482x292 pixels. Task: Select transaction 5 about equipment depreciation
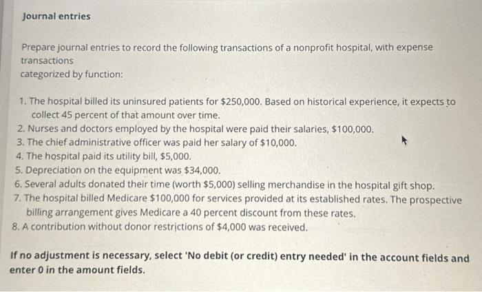[x=118, y=170]
